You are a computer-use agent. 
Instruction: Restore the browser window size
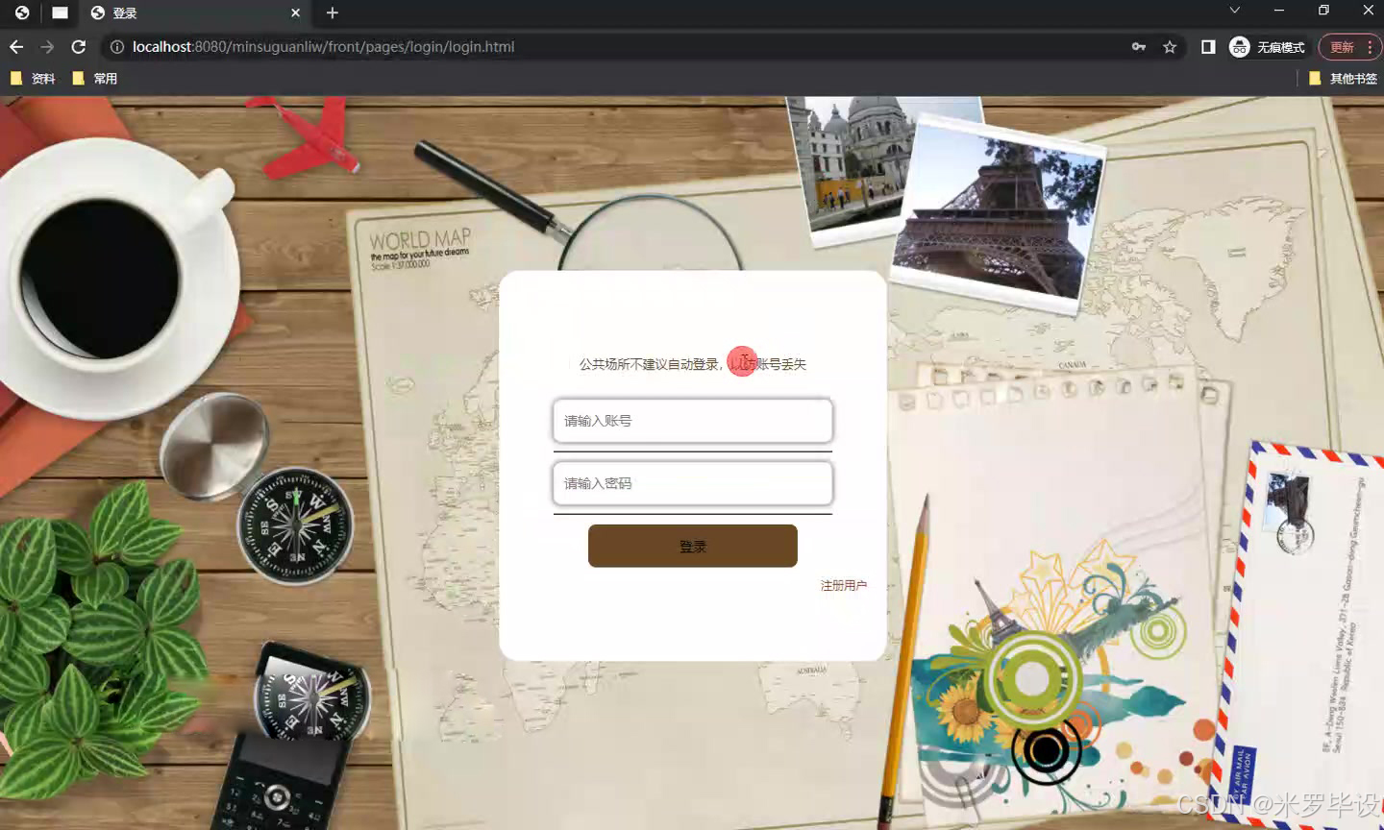(x=1323, y=11)
